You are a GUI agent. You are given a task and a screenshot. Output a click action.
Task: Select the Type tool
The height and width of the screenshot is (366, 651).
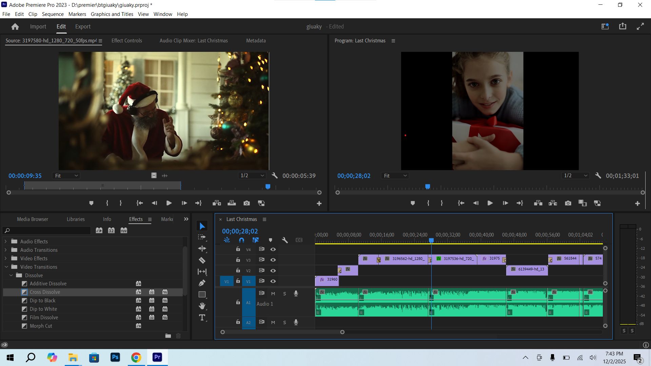[x=202, y=318]
